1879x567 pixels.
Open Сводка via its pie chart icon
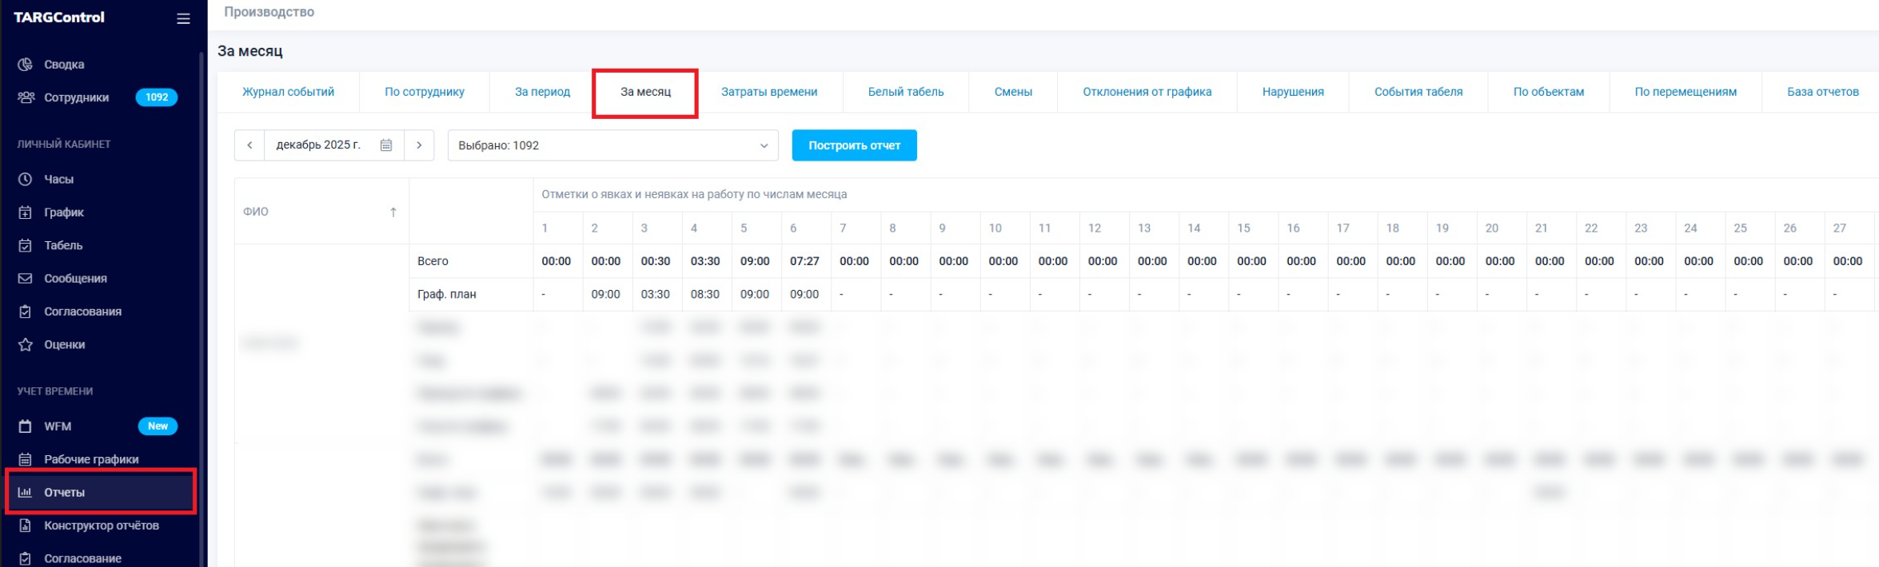coord(26,65)
